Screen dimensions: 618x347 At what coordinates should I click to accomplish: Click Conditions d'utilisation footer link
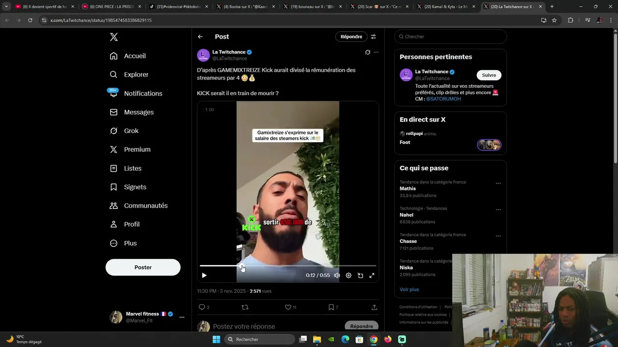click(418, 307)
